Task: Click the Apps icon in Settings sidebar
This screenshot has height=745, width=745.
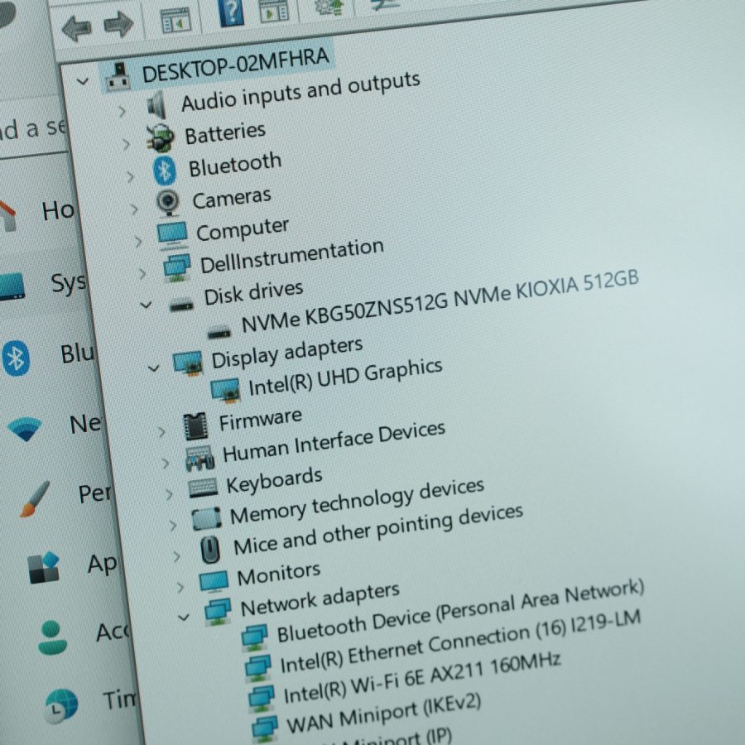Action: (x=44, y=567)
